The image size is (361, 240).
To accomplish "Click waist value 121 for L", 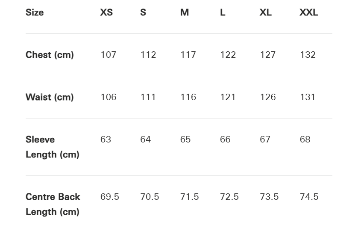I will (228, 97).
